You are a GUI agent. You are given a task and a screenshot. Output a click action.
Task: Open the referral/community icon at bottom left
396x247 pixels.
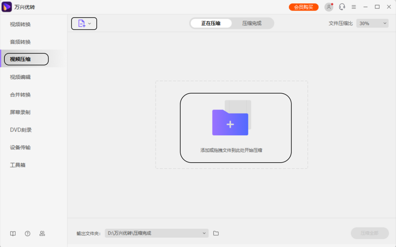(x=42, y=233)
